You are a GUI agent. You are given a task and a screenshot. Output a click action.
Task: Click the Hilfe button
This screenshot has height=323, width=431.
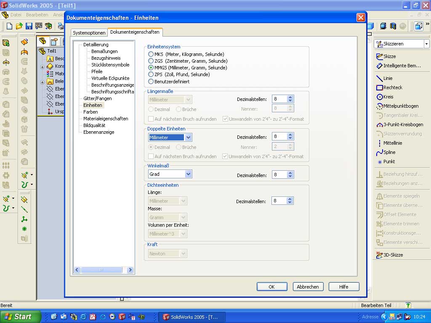[x=344, y=287]
